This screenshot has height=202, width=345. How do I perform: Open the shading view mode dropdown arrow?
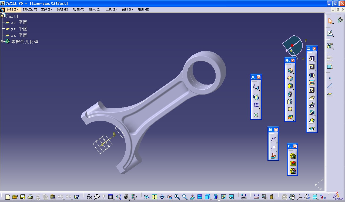(219, 200)
